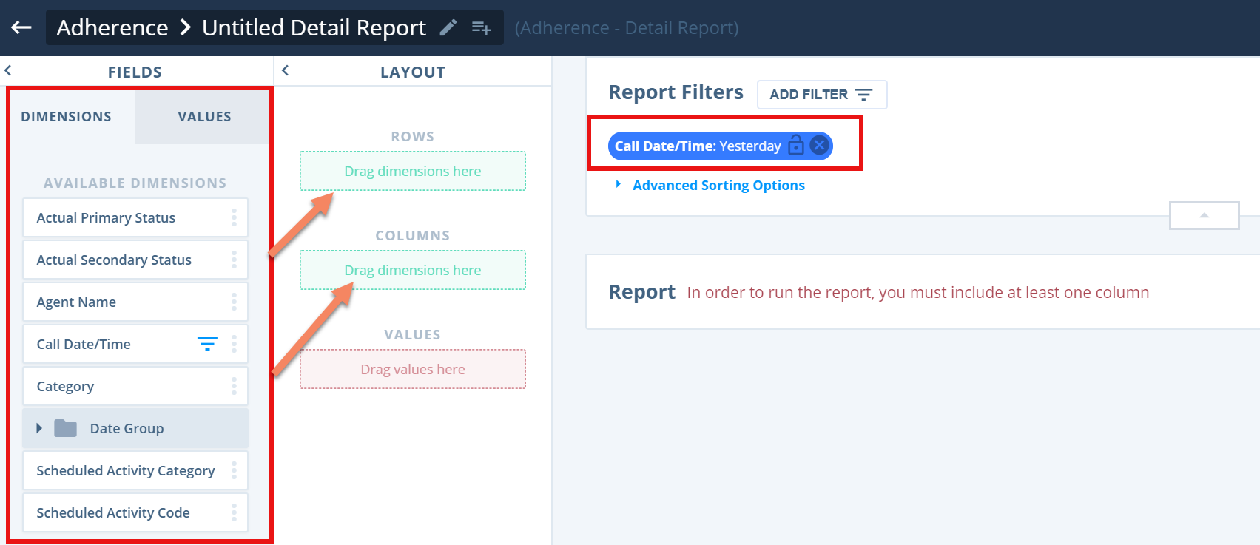Click the Columns drop zone

click(413, 270)
